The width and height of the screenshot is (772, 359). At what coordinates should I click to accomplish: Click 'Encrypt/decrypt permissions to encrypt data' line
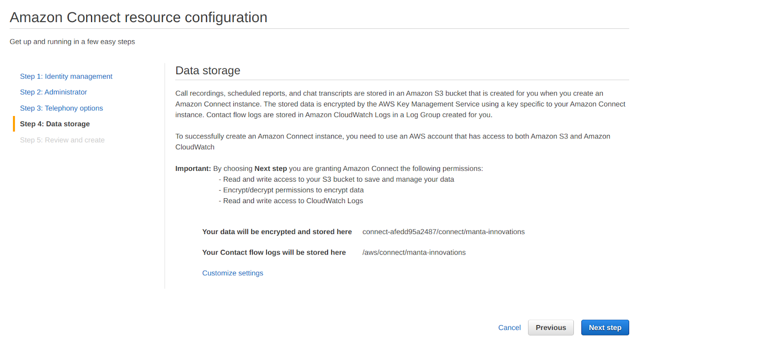coord(291,190)
